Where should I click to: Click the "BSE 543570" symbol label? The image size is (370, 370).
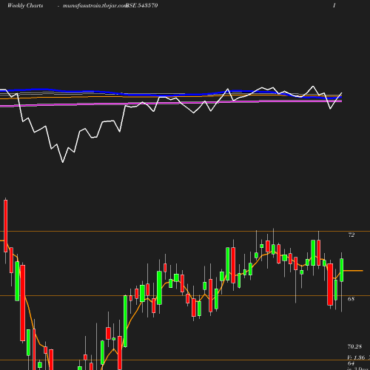(x=142, y=5)
